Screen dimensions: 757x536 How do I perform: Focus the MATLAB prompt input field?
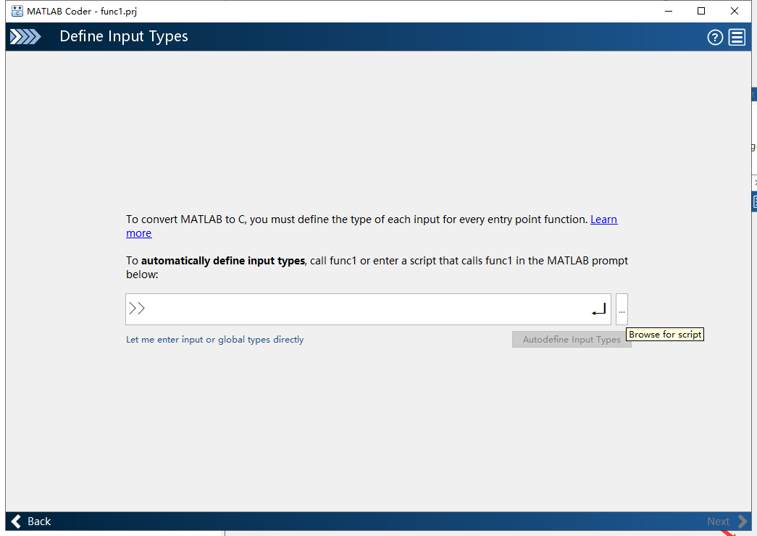click(368, 309)
